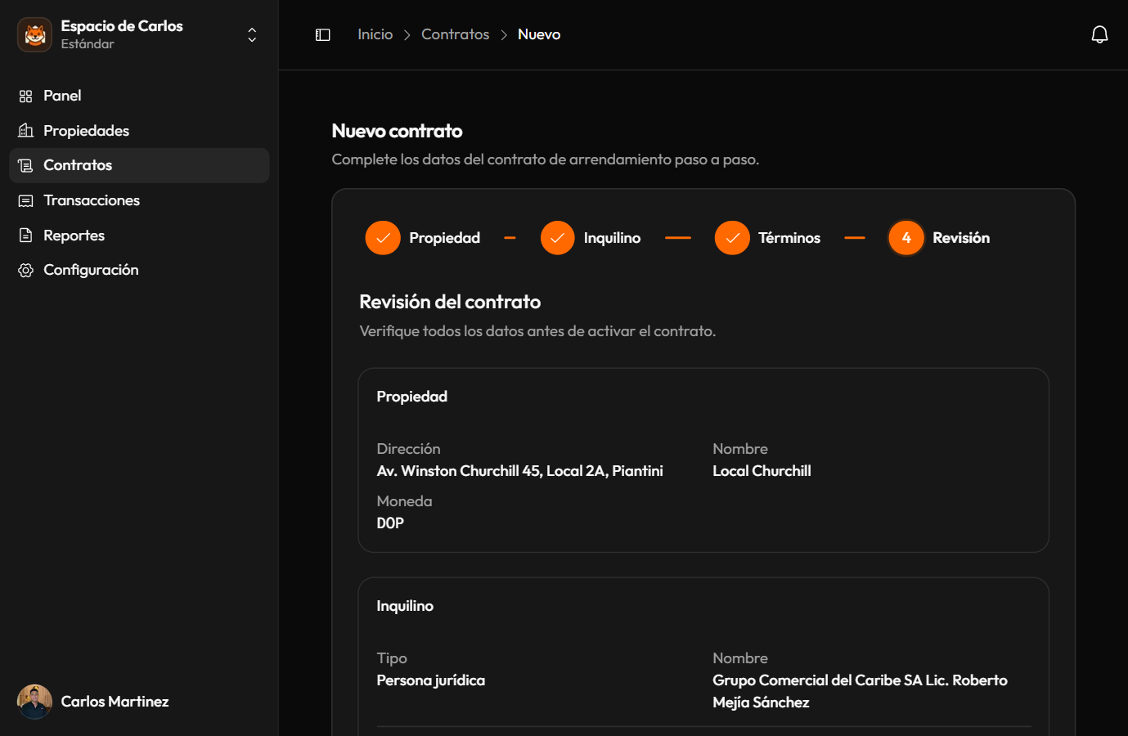Click Carlos Martinez avatar photo
The width and height of the screenshot is (1128, 736).
(x=34, y=702)
